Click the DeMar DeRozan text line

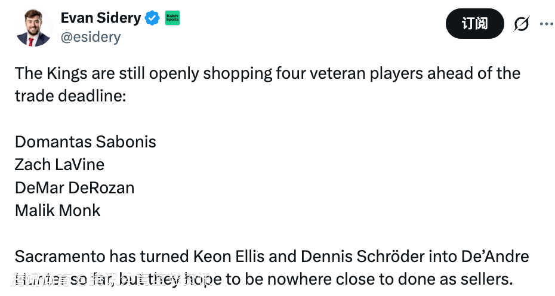75,187
